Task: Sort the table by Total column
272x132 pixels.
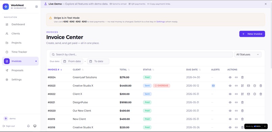Action: tap(125, 70)
